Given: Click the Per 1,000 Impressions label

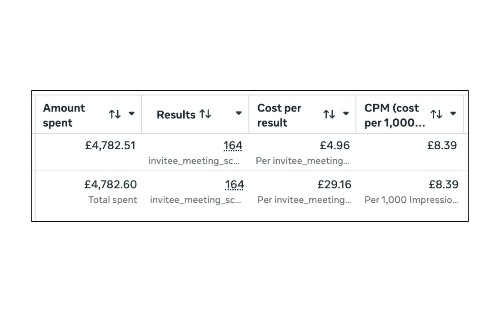Looking at the screenshot, I should coord(411,200).
